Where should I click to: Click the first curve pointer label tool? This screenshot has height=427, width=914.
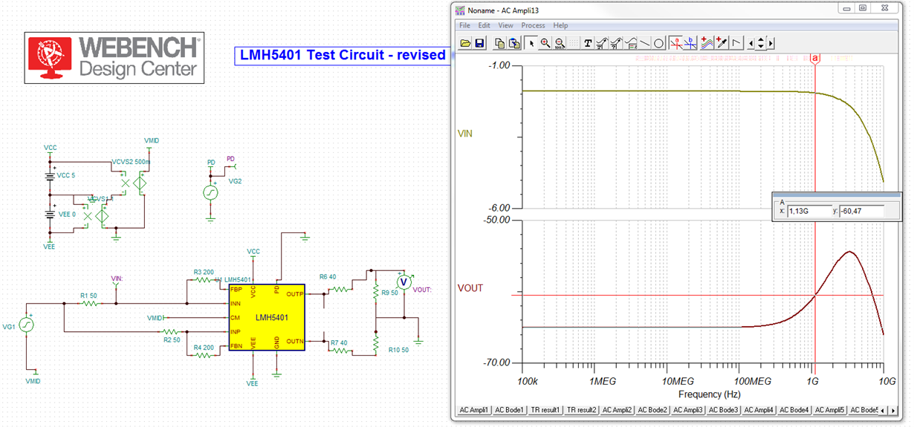(x=602, y=43)
